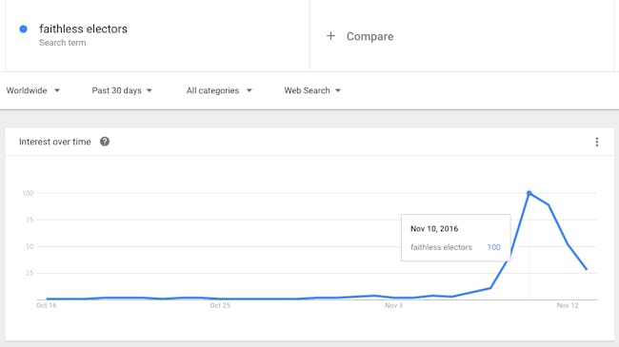
Task: Open the Past 30 days time range
Action: 122,90
